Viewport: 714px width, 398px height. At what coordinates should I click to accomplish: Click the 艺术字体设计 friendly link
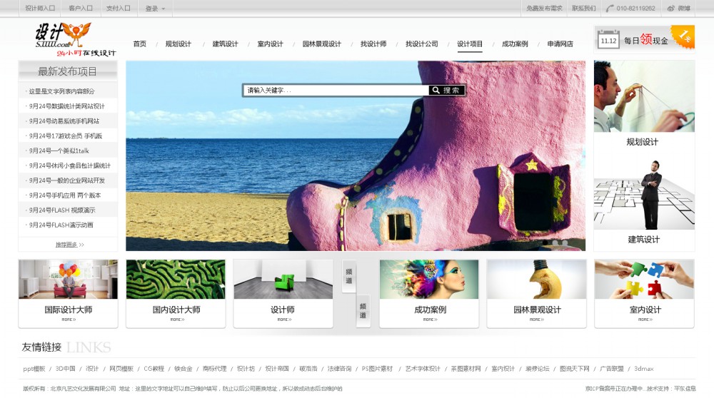(423, 369)
